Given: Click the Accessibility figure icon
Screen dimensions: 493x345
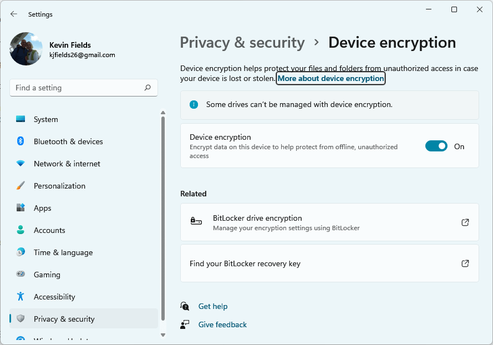Looking at the screenshot, I should (x=21, y=297).
